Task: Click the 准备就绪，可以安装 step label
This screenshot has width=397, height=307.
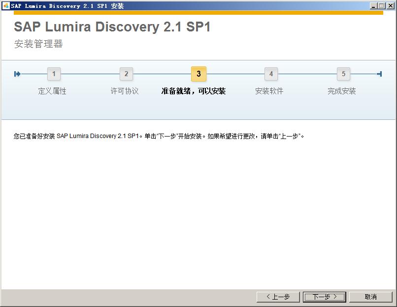Action: point(194,91)
